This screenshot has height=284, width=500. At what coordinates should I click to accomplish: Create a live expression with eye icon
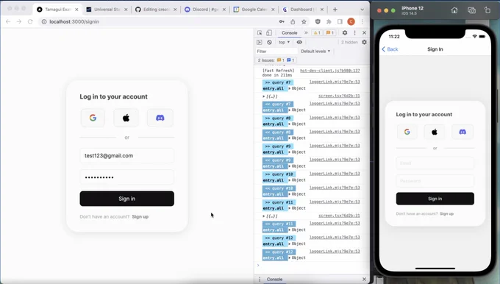pos(299,42)
